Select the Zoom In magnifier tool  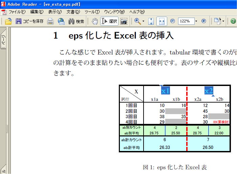tap(138, 21)
